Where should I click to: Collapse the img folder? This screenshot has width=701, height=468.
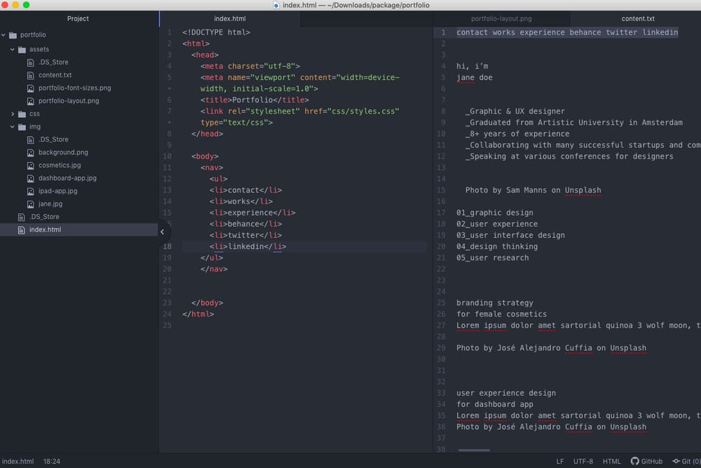pyautogui.click(x=13, y=127)
